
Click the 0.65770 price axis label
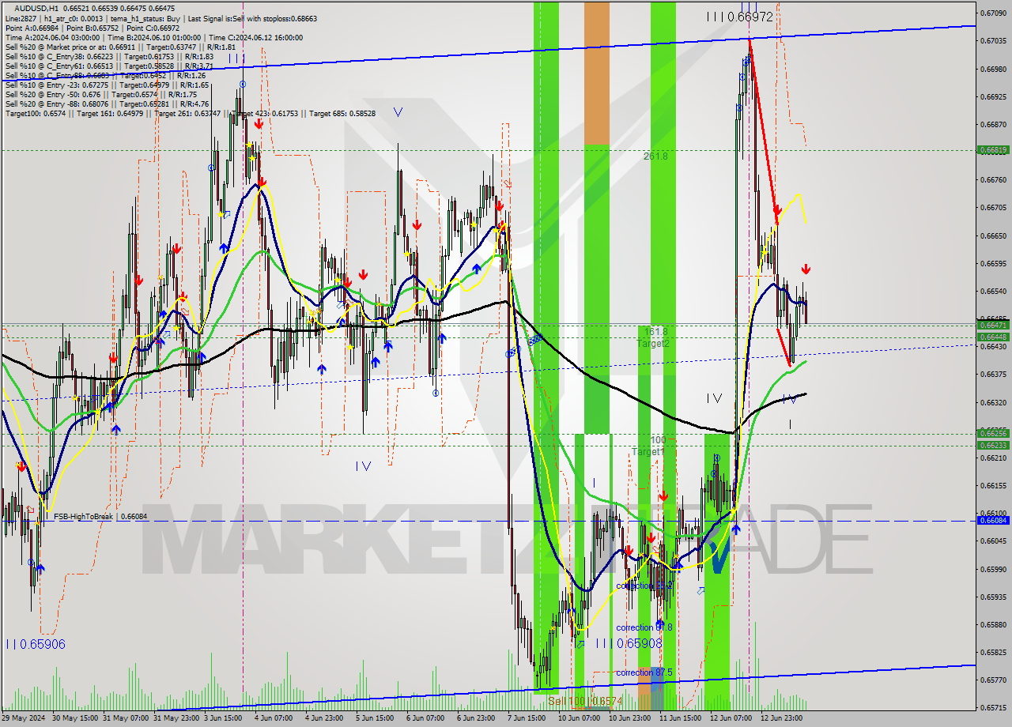(x=993, y=680)
